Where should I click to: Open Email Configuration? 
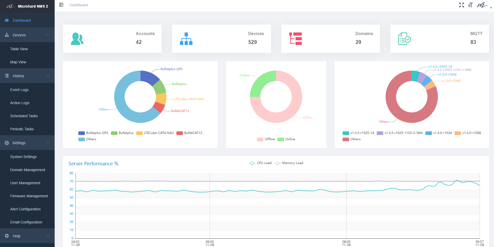click(x=27, y=222)
